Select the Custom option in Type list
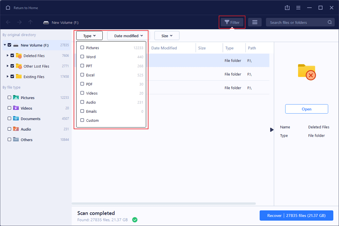339x226 pixels. tap(92, 120)
